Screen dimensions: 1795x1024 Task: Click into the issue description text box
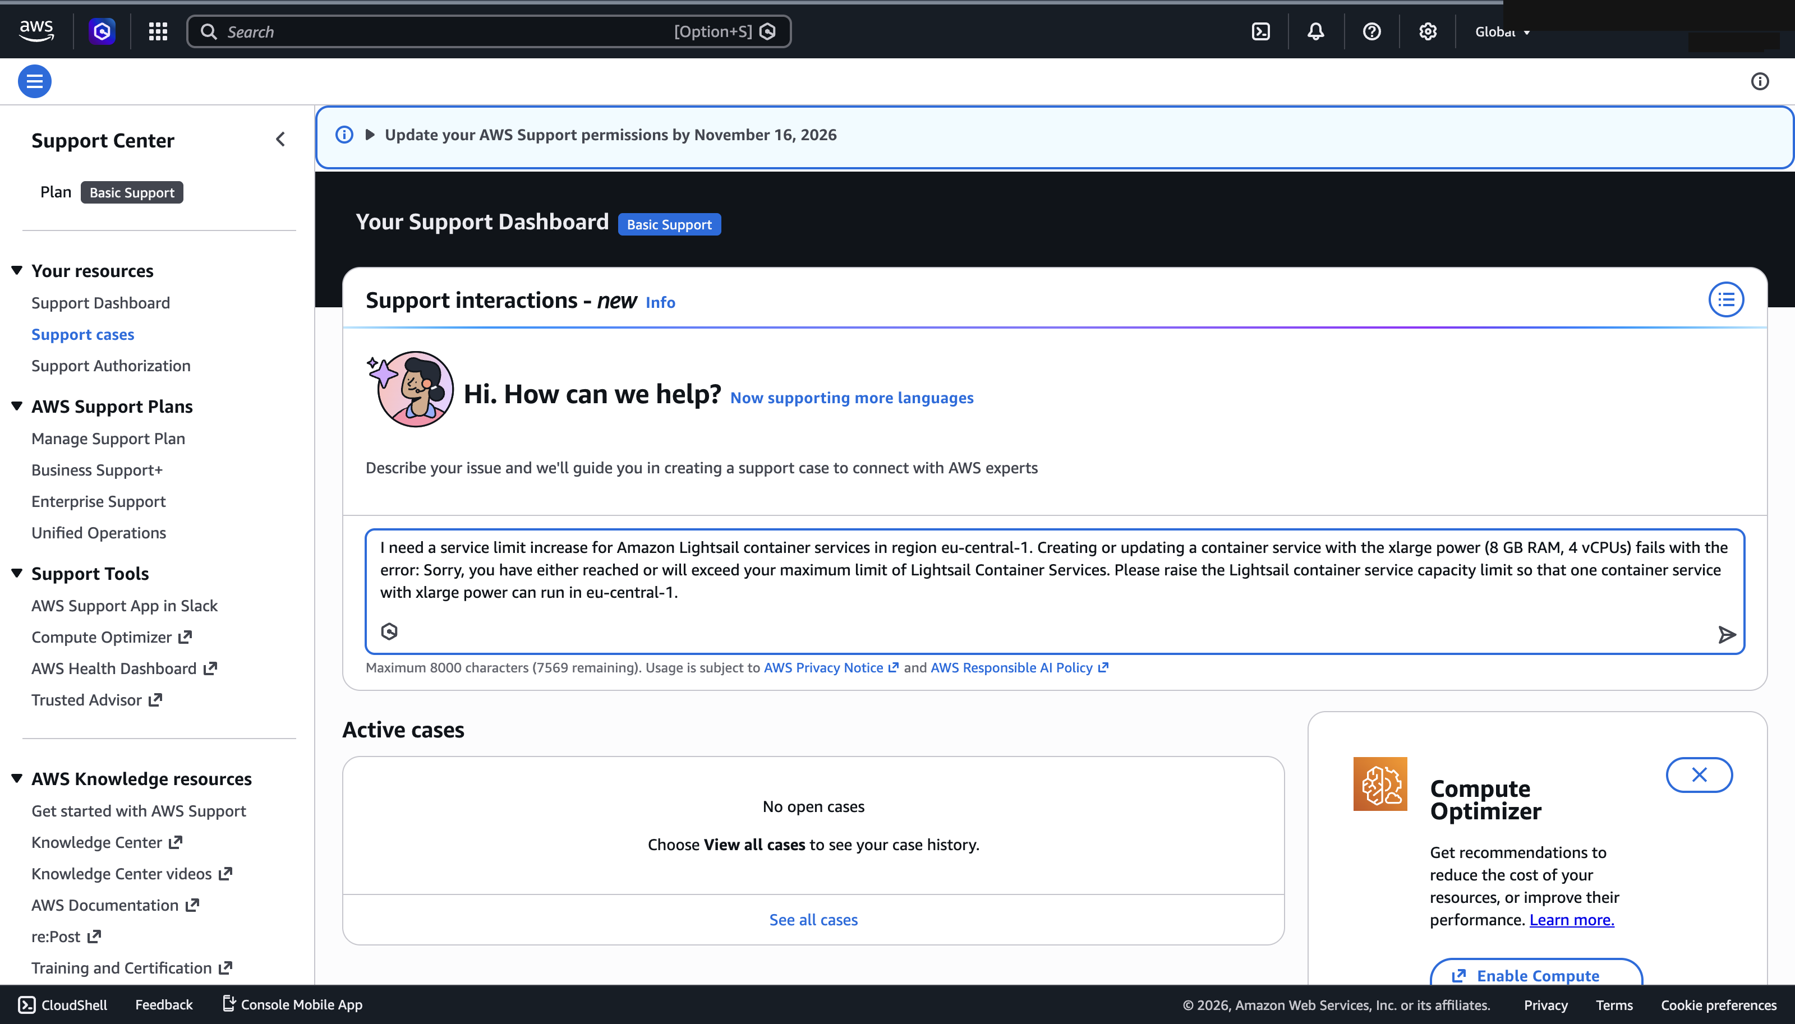click(x=1055, y=592)
